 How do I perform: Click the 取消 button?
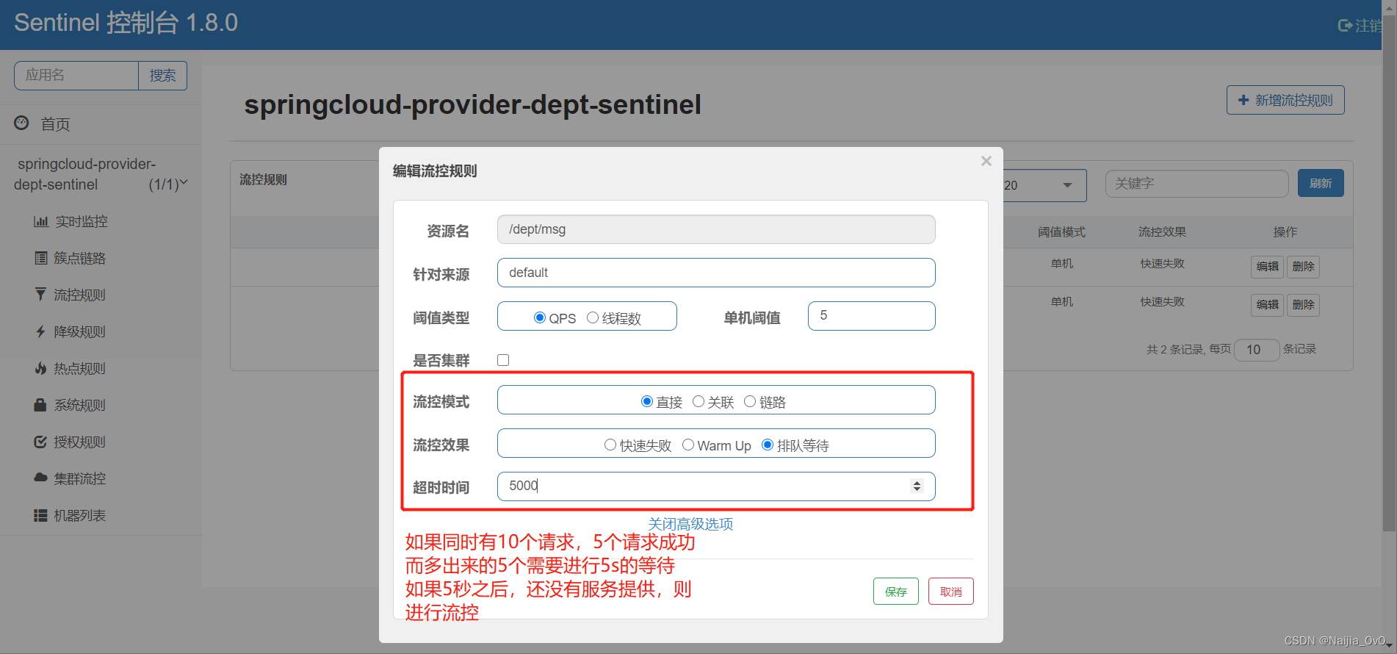(951, 592)
